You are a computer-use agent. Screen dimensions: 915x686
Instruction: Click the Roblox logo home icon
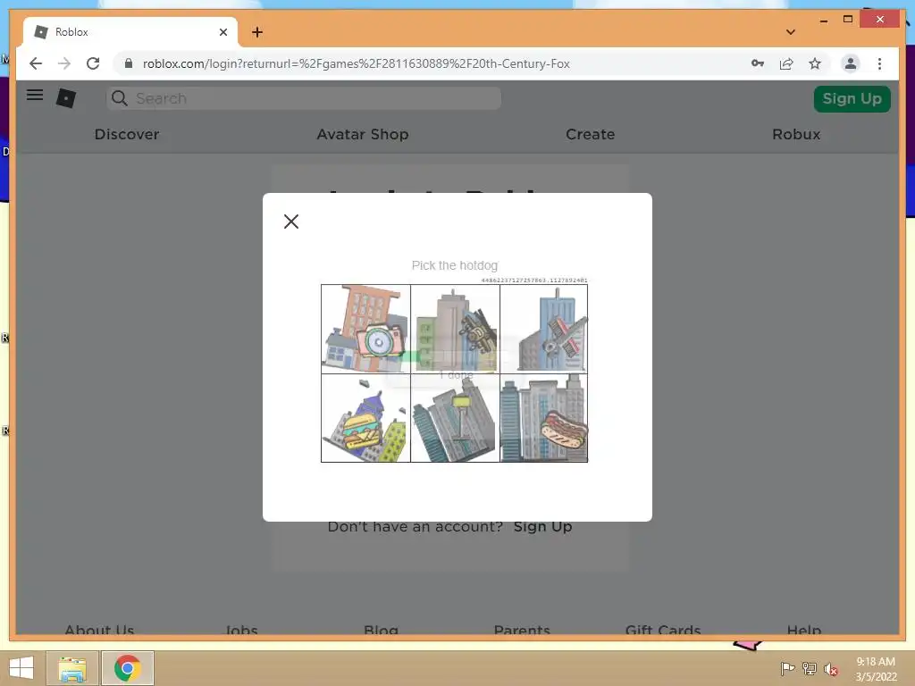pos(66,98)
